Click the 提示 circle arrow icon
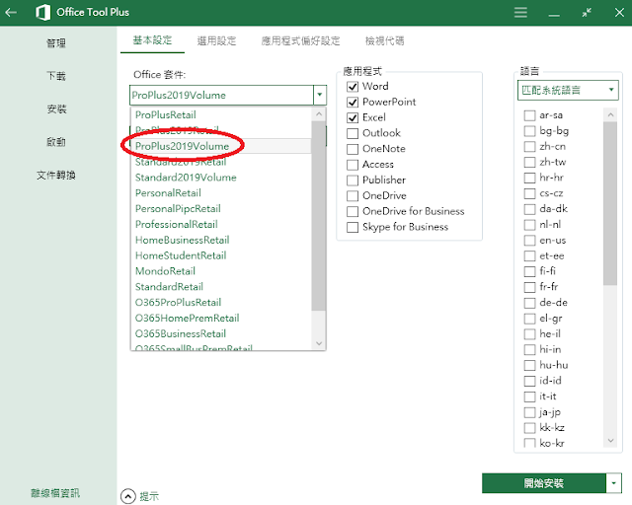The width and height of the screenshot is (632, 505). point(128,496)
